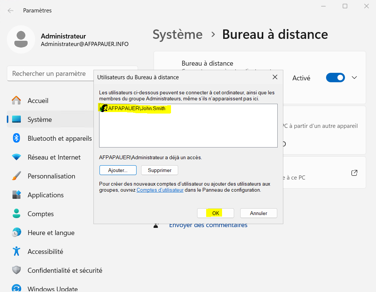The width and height of the screenshot is (376, 292).
Task: Open the Accueil home icon in sidebar
Action: tap(16, 101)
